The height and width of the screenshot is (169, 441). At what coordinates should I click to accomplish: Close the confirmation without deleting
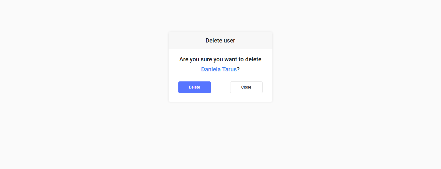[x=246, y=87]
